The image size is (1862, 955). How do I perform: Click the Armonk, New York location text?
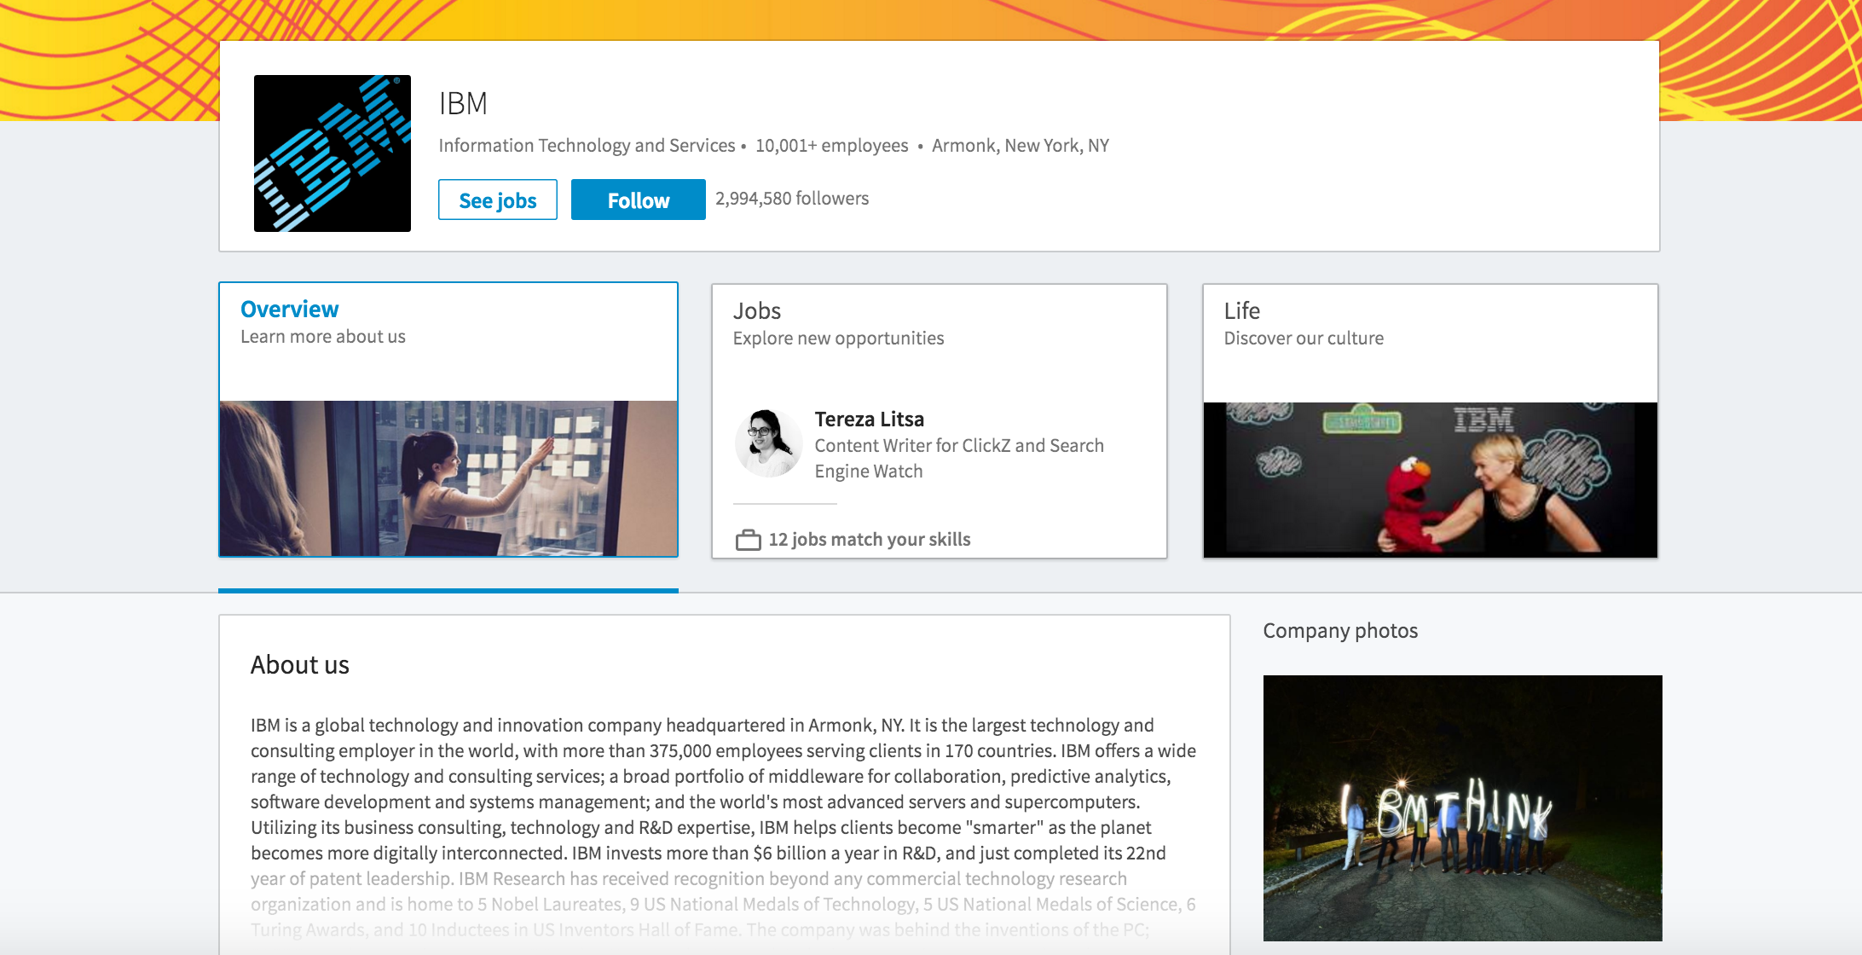pos(1020,146)
